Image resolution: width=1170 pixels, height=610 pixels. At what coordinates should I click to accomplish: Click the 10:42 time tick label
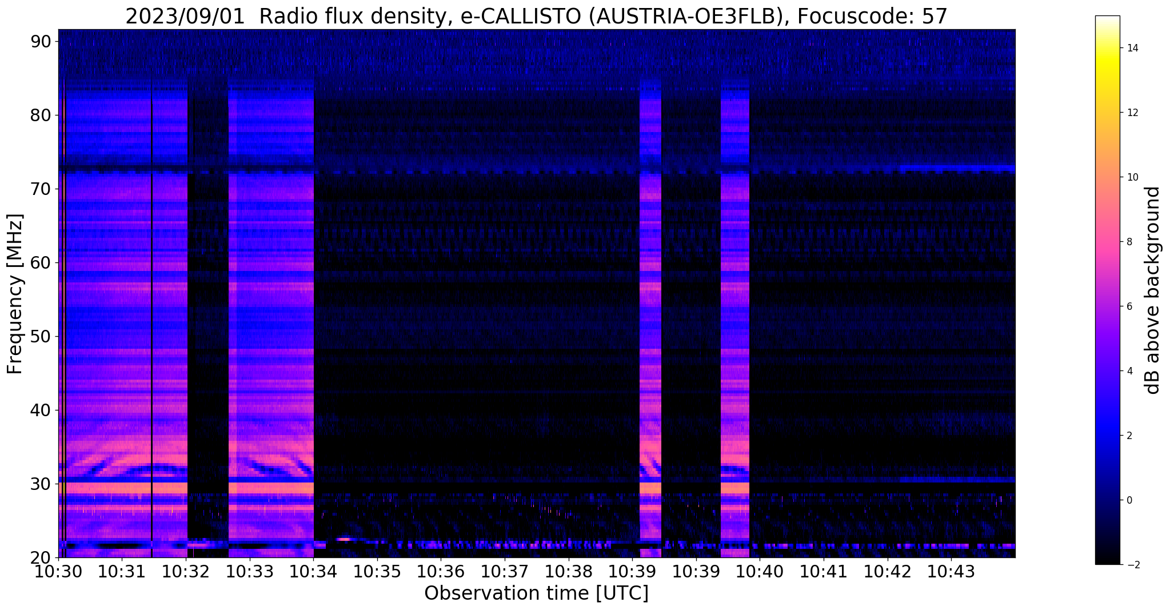pos(888,572)
